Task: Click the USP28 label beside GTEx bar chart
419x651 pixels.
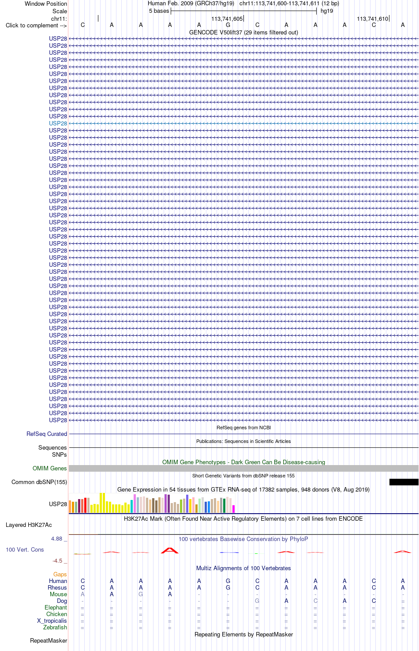Action: (58, 504)
